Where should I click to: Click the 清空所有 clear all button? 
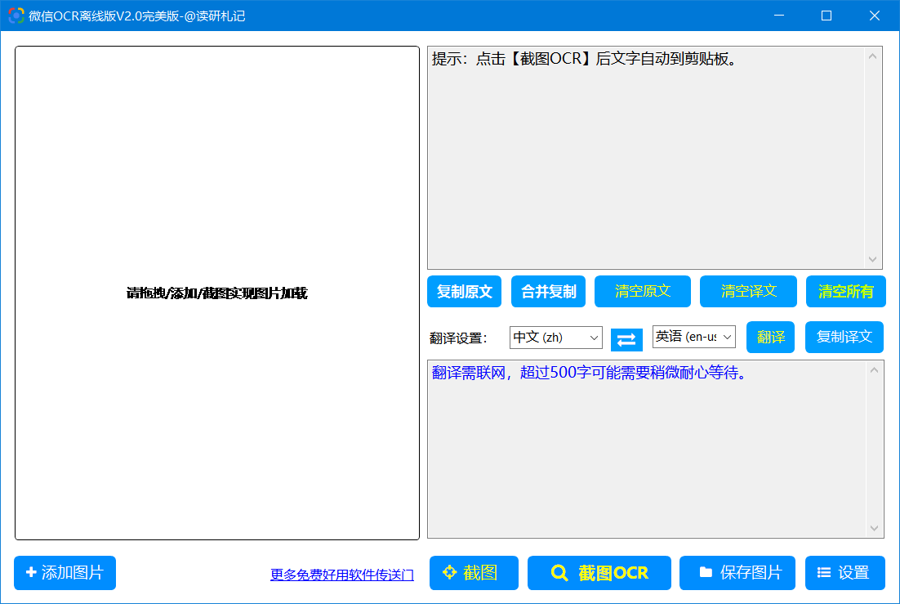coord(846,291)
